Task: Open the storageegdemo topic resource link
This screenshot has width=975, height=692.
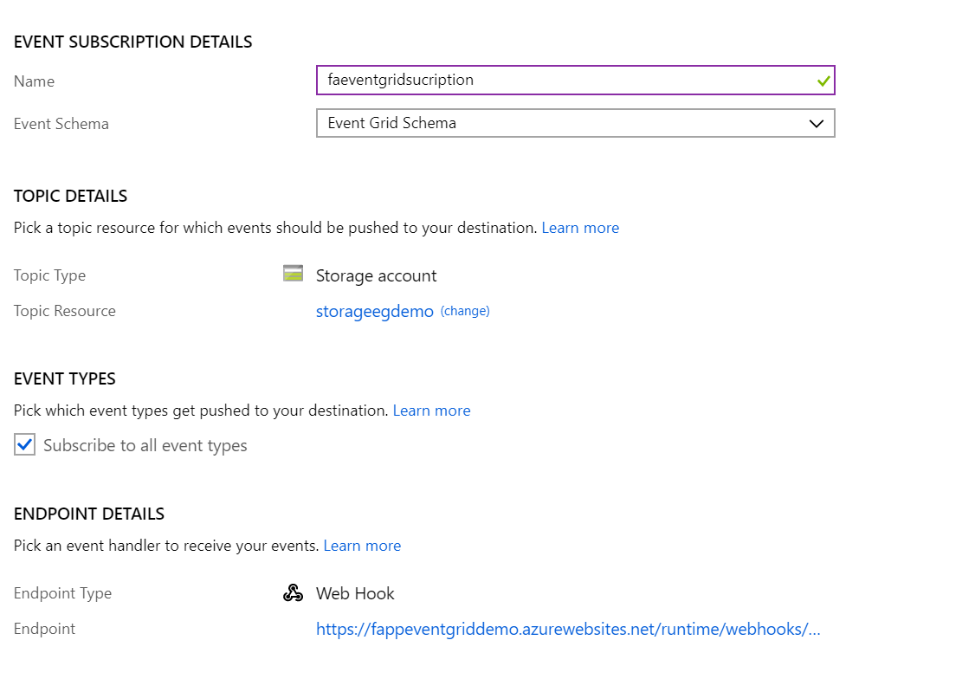Action: tap(374, 312)
